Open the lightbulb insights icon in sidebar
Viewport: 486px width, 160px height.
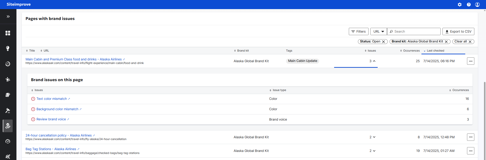click(x=8, y=49)
